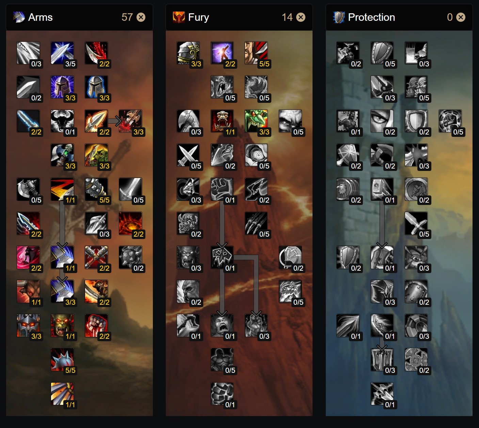479x428 pixels.
Task: Click the X beside Protection's 0 points
Action: [461, 17]
